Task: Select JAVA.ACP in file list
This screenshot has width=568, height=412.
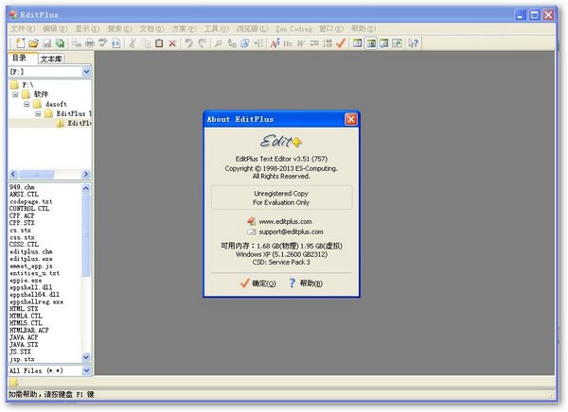Action: pos(24,337)
